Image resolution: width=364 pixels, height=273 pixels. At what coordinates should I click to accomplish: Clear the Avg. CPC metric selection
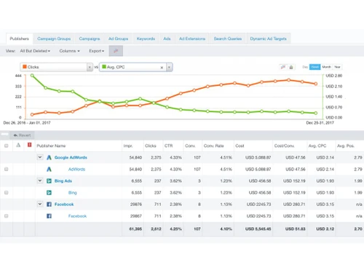point(162,68)
